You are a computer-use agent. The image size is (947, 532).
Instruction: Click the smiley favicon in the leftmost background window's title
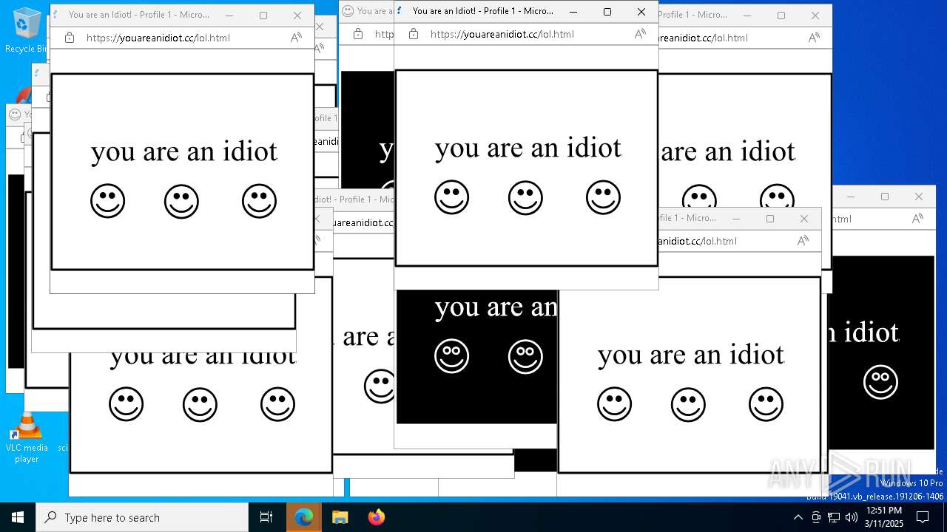pos(15,115)
